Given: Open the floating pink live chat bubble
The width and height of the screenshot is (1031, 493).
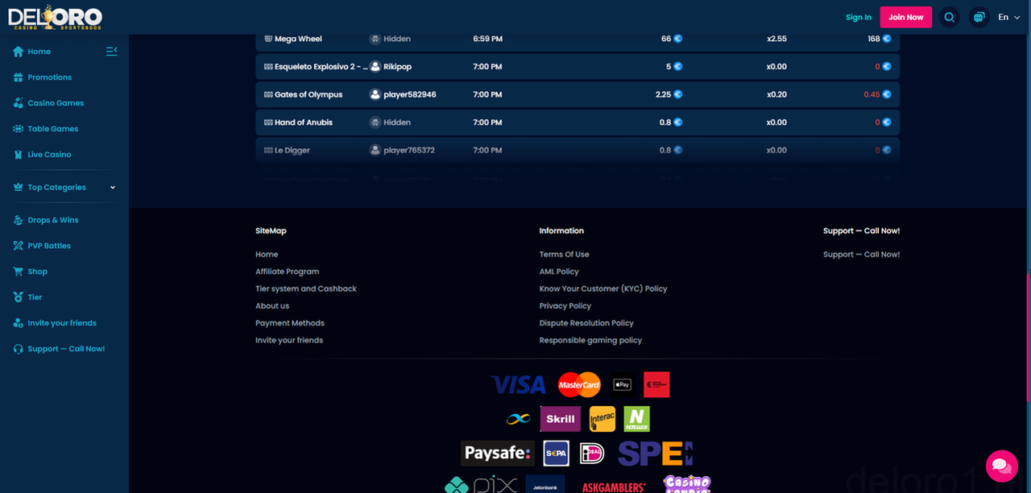Looking at the screenshot, I should click(x=1001, y=466).
